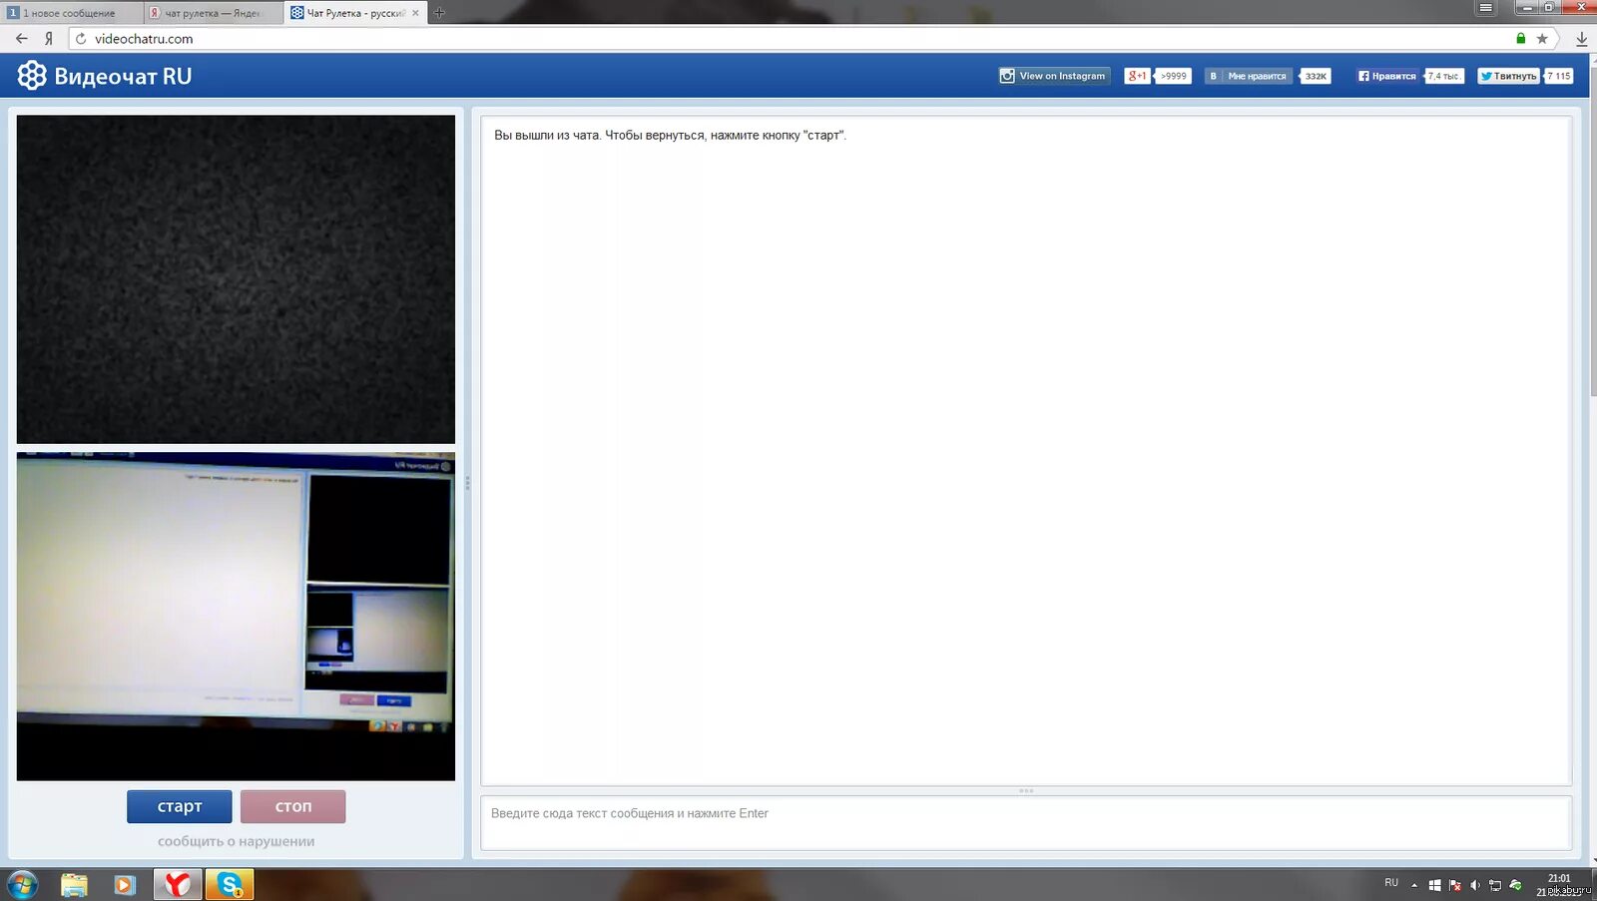This screenshot has width=1597, height=901.
Task: Click the Action Center flag icon
Action: click(x=1454, y=885)
